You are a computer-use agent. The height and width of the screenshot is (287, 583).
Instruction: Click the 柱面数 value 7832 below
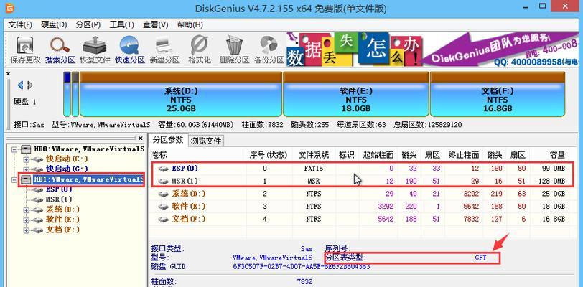click(x=304, y=282)
